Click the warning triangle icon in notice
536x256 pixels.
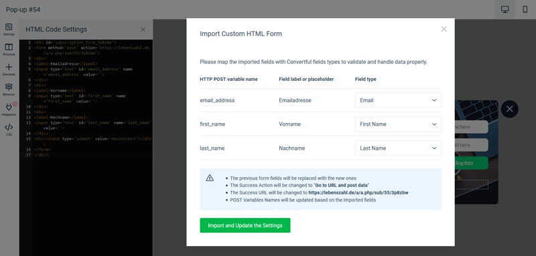[x=210, y=178]
